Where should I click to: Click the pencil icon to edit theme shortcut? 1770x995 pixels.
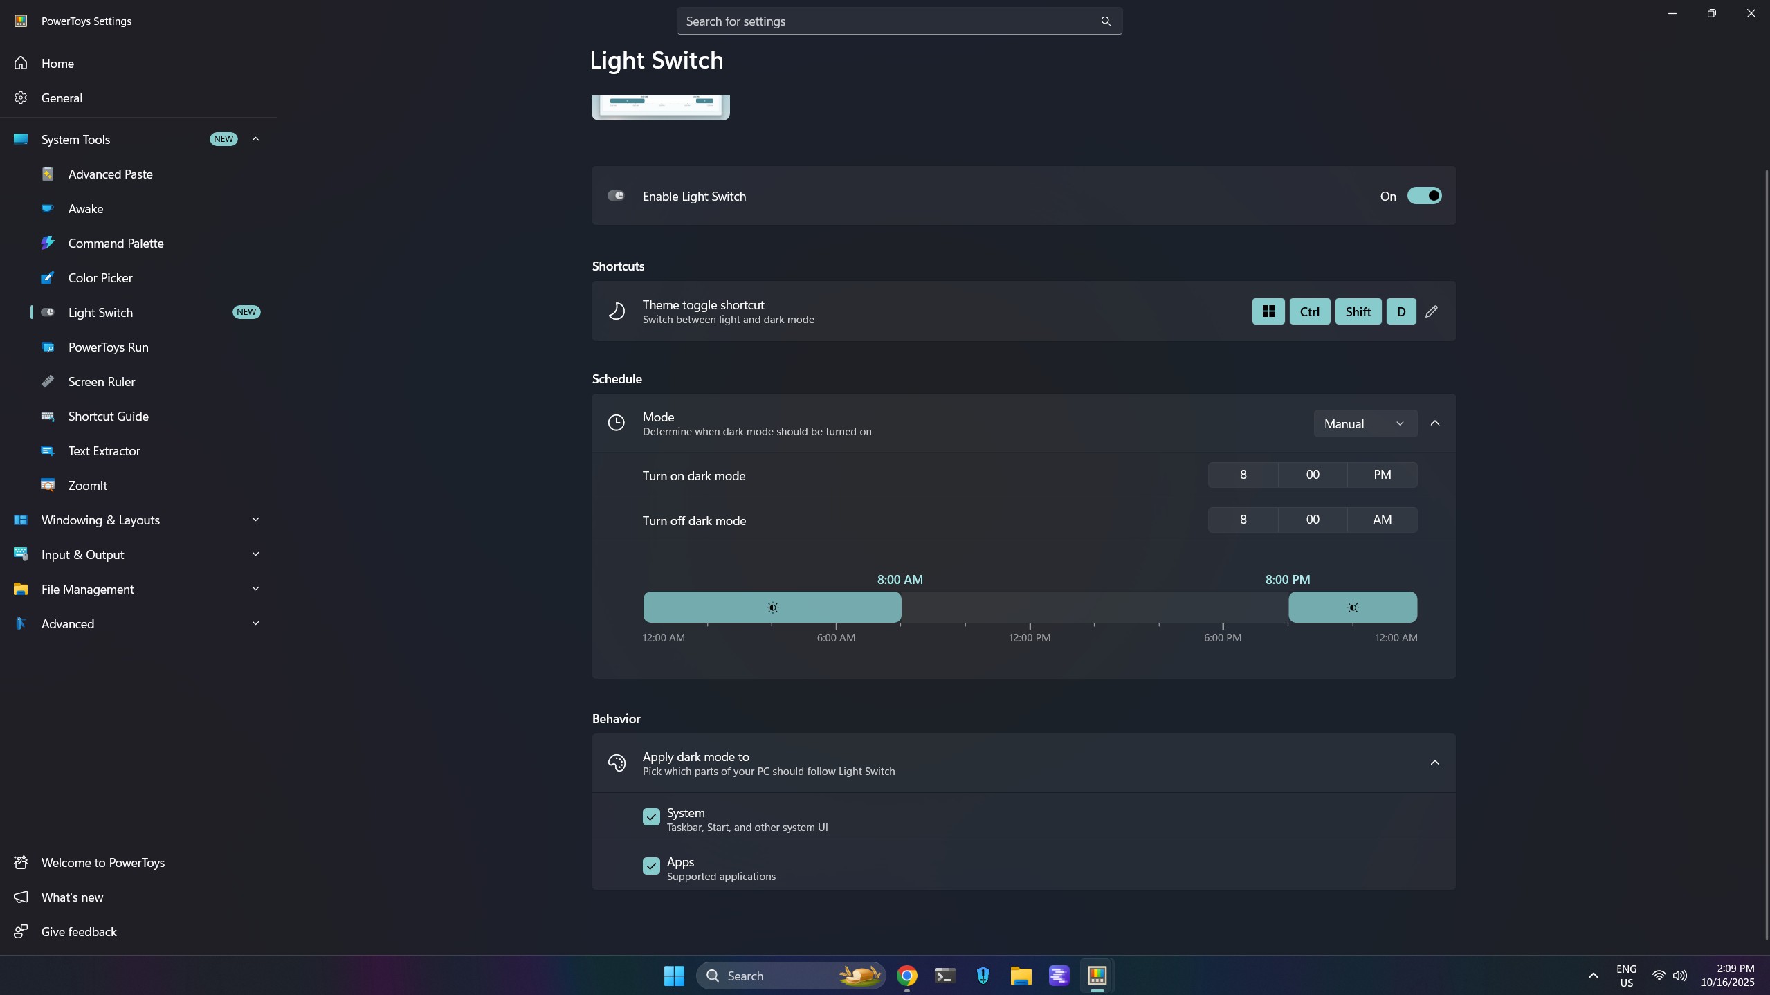tap(1431, 311)
